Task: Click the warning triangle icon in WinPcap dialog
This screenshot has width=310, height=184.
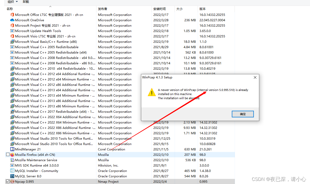Action: pyautogui.click(x=152, y=92)
